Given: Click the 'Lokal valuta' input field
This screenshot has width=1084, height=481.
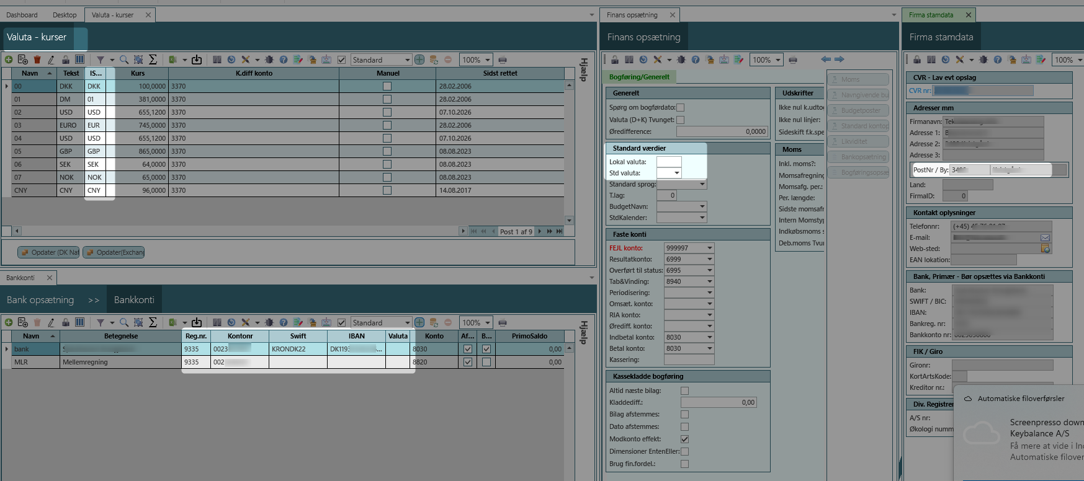Looking at the screenshot, I should [669, 162].
